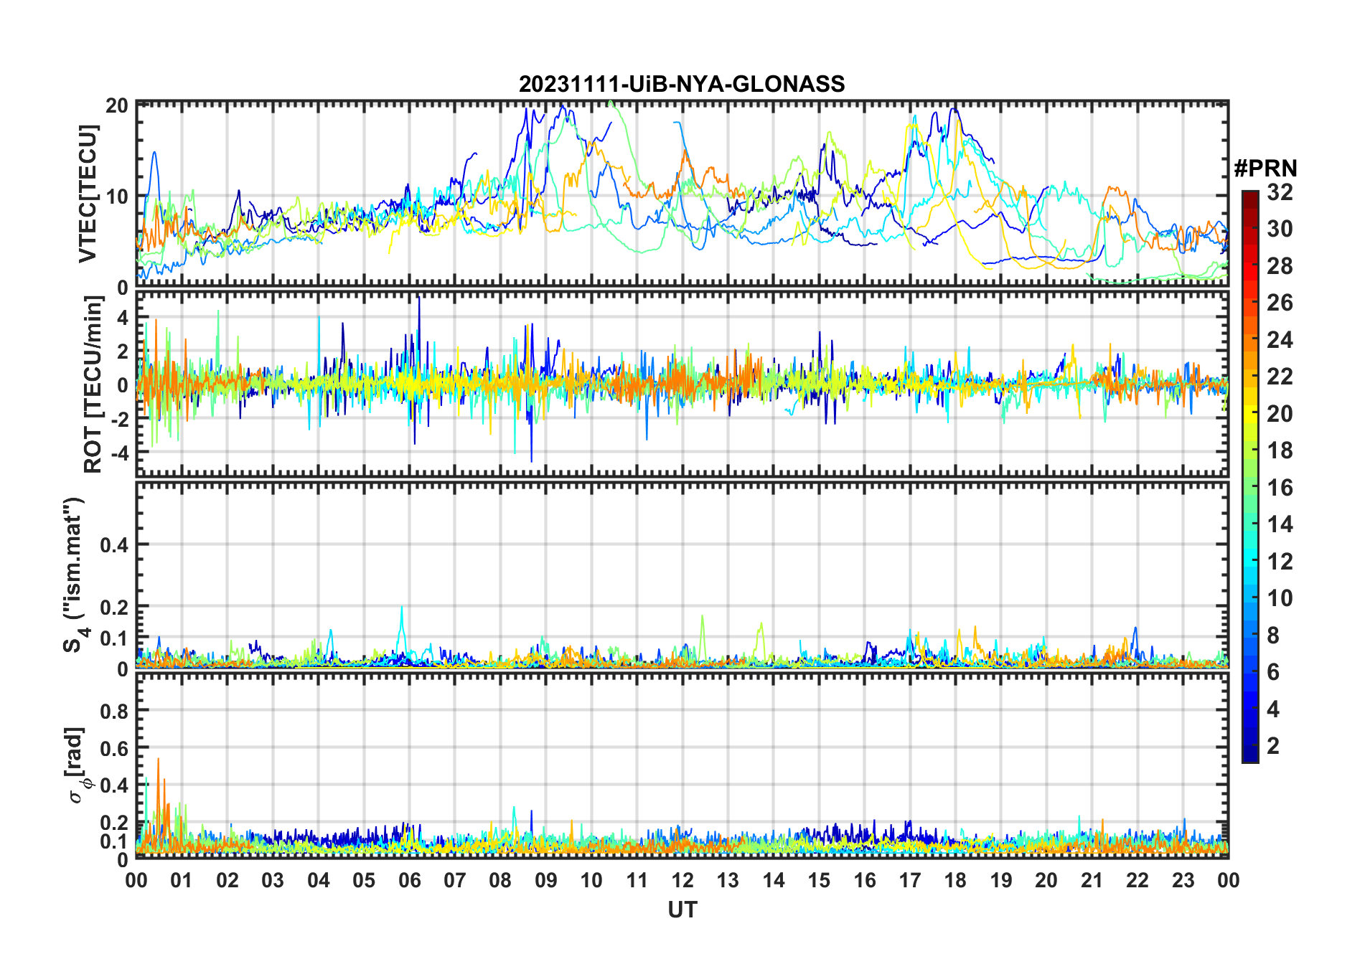Click the 0.8 tick on the σφ axis
Screen dimensions: 1365x954
115,711
